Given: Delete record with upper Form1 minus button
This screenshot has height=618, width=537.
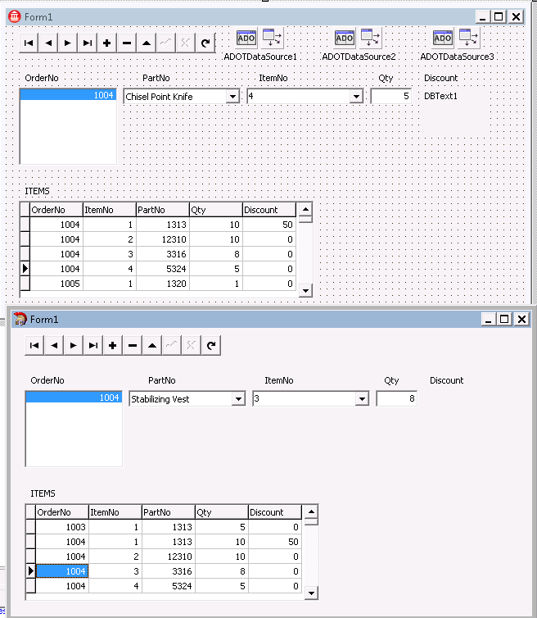Looking at the screenshot, I should tap(126, 43).
